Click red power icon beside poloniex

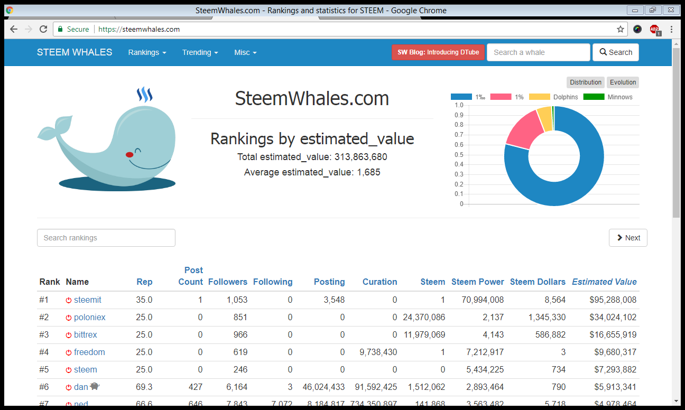[69, 318]
